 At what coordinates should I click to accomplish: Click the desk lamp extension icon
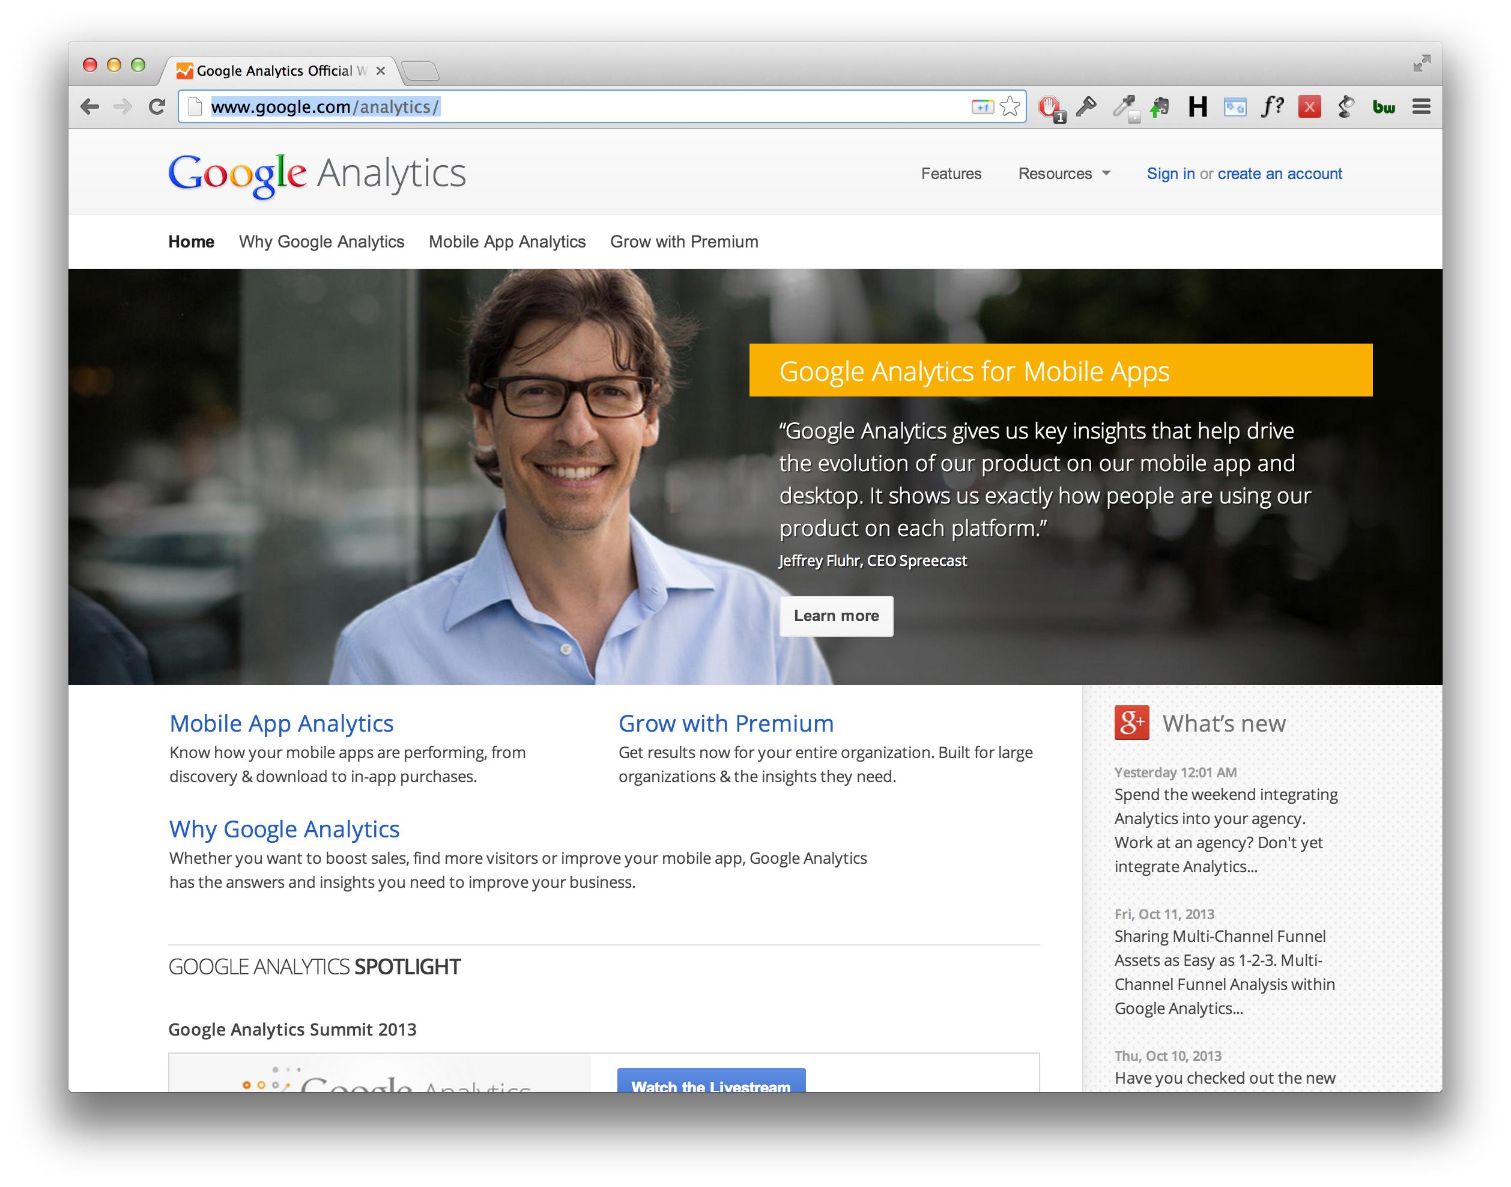(x=1346, y=107)
